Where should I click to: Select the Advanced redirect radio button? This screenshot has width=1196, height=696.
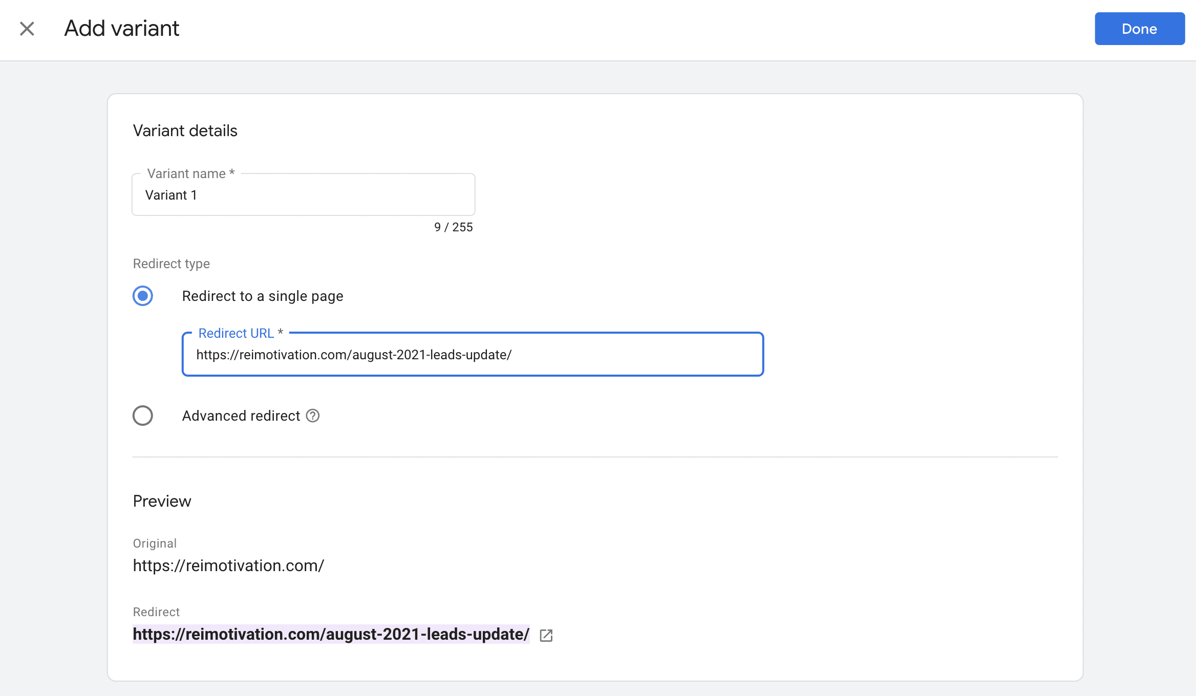143,416
